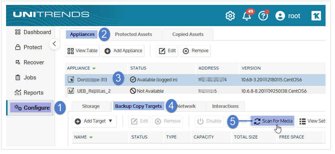Click the ADDRESS column header
The image size is (335, 154).
(x=208, y=68)
